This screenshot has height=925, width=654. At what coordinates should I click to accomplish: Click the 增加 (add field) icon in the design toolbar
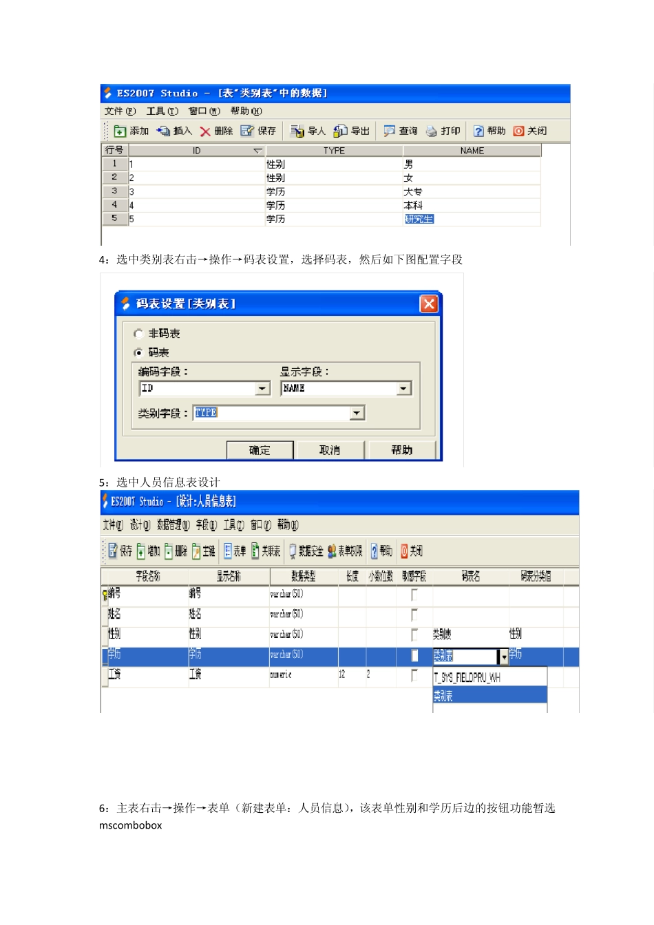click(x=141, y=551)
